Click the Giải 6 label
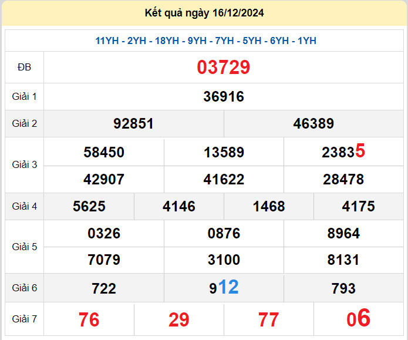The height and width of the screenshot is (340, 408). pyautogui.click(x=24, y=288)
